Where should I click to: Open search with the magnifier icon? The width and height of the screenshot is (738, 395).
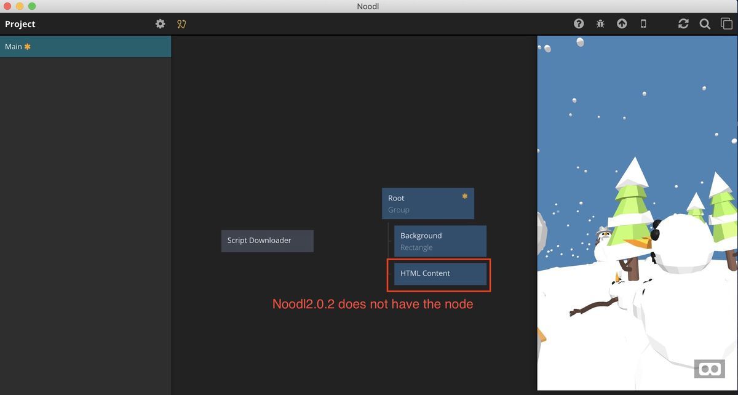pyautogui.click(x=705, y=24)
